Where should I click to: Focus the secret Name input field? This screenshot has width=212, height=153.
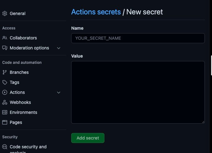point(138,38)
